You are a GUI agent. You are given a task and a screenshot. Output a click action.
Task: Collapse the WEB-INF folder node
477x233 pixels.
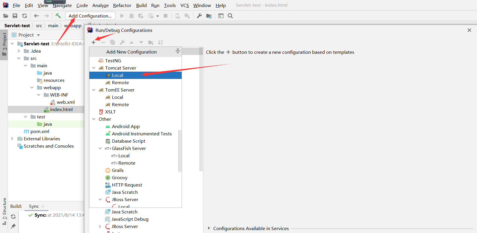(x=39, y=95)
